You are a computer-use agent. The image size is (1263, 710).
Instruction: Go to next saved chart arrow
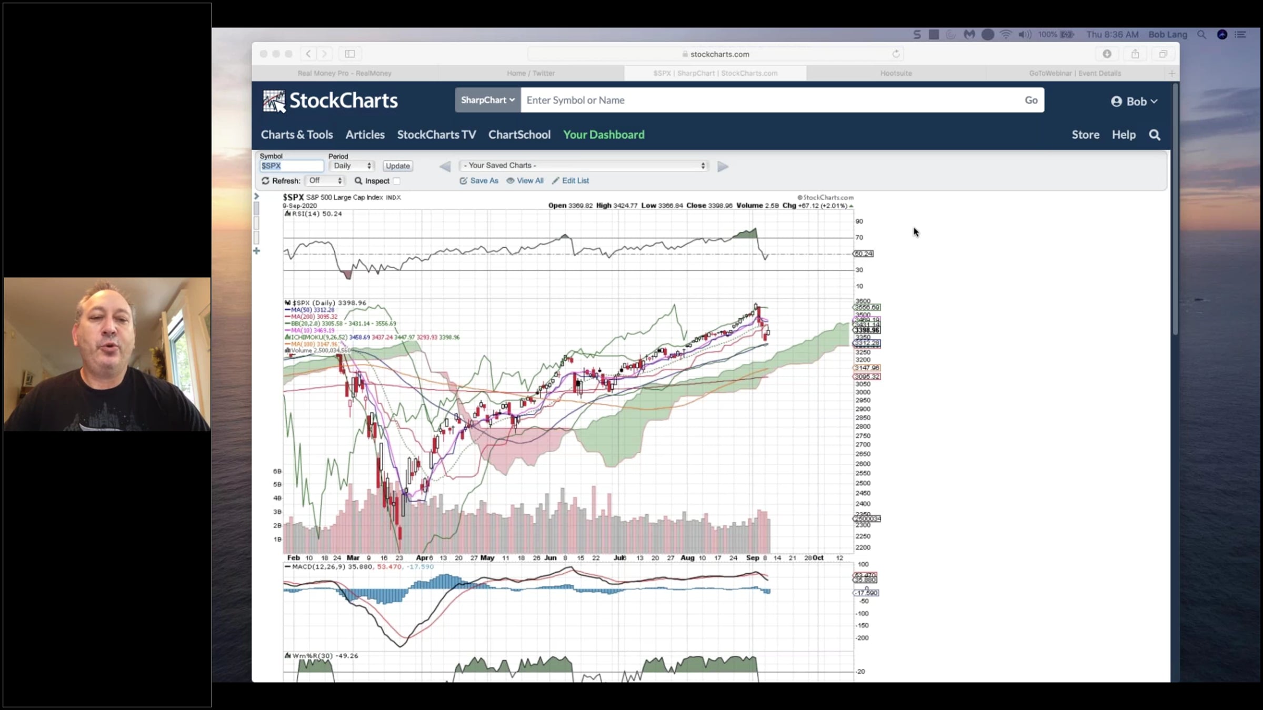(723, 167)
